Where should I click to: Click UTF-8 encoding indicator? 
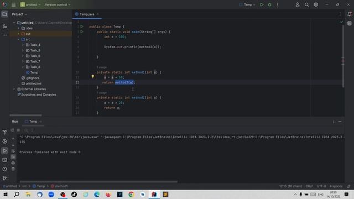(321, 186)
